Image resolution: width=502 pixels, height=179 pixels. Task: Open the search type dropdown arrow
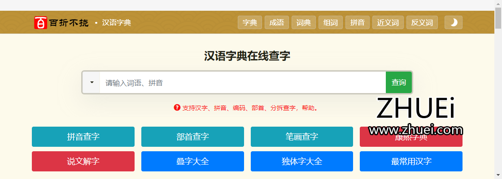[92, 82]
